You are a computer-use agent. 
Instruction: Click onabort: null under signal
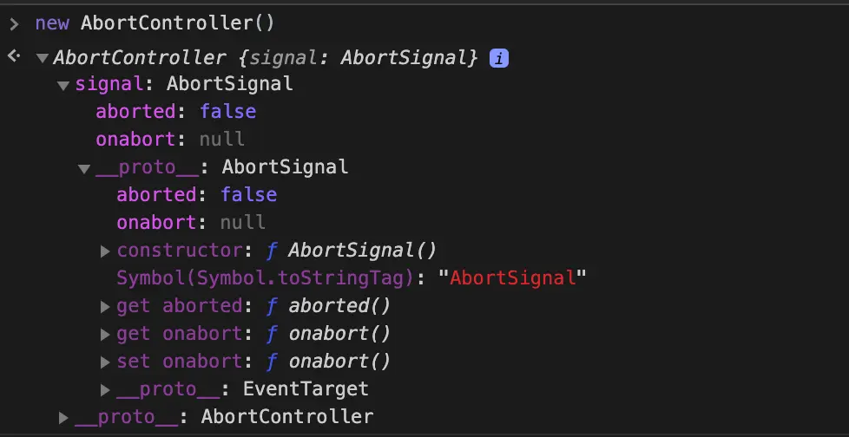coord(170,140)
